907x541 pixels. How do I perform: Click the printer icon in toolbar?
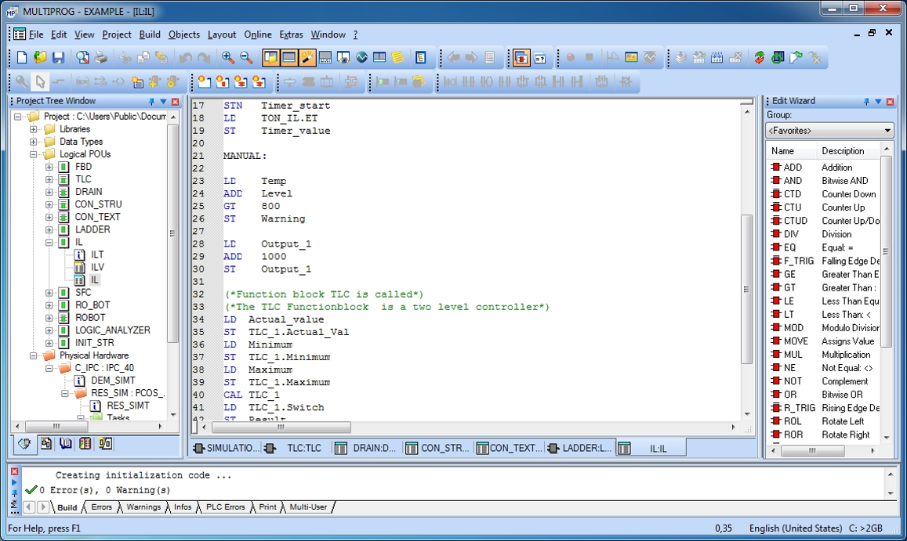click(x=101, y=58)
